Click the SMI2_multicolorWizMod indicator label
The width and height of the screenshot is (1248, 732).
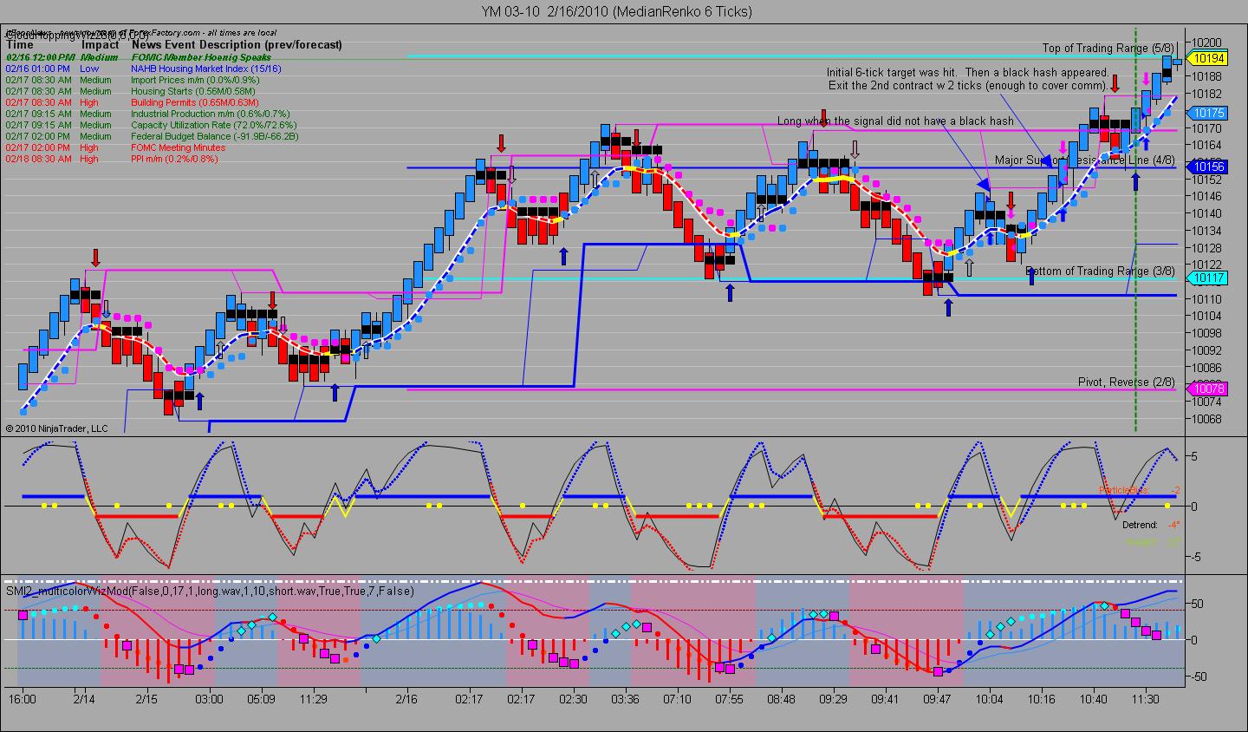pos(210,591)
